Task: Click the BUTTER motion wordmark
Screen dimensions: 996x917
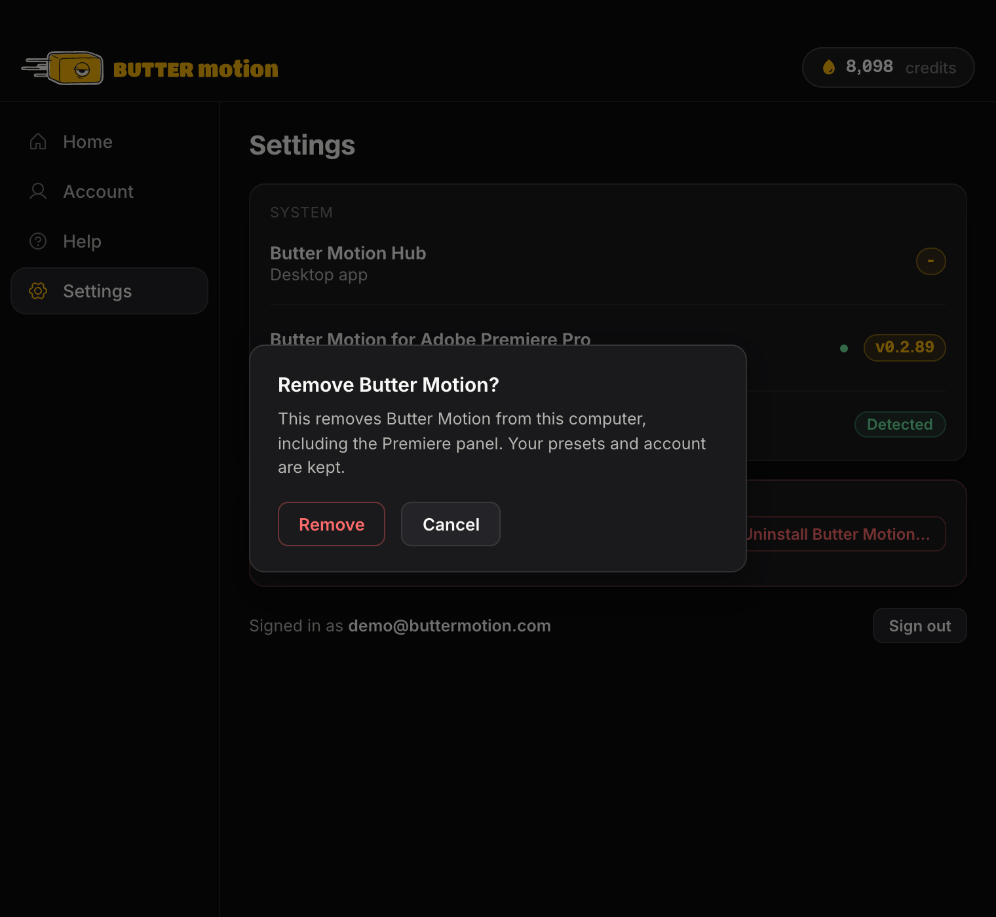Action: coord(195,69)
